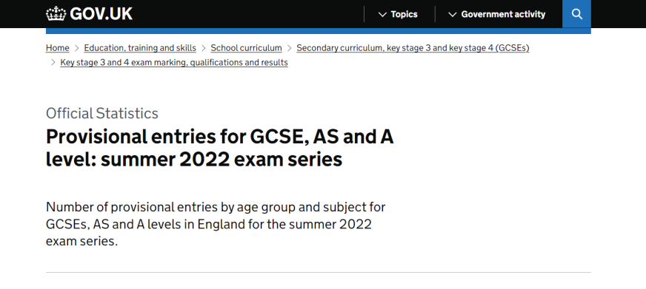Click the summary paragraph about provisional entries
The image size is (646, 289).
pos(216,224)
